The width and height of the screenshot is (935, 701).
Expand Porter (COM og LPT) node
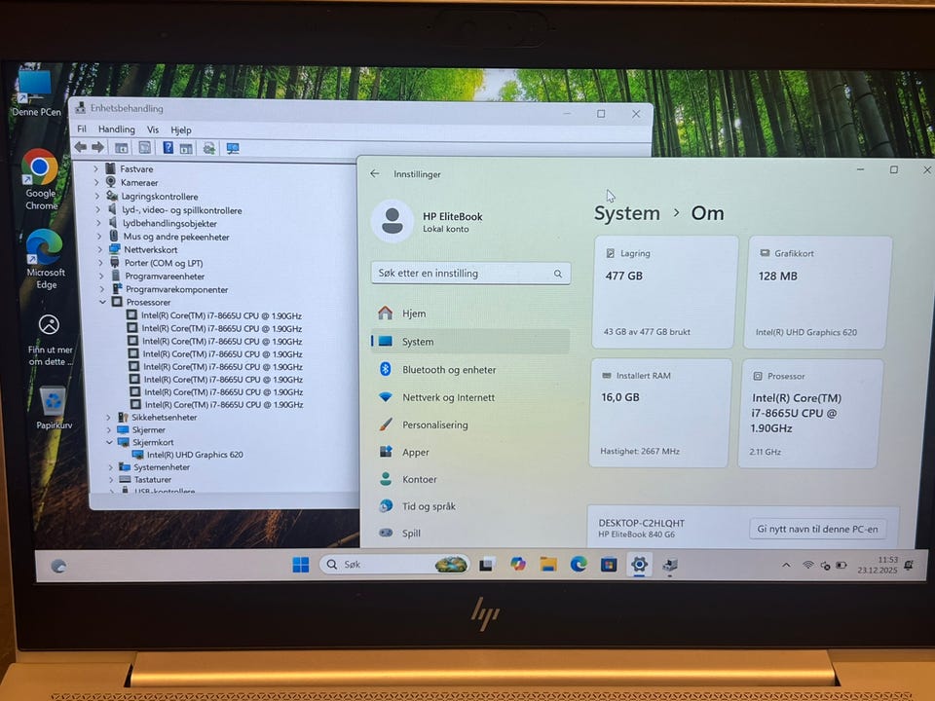100,262
